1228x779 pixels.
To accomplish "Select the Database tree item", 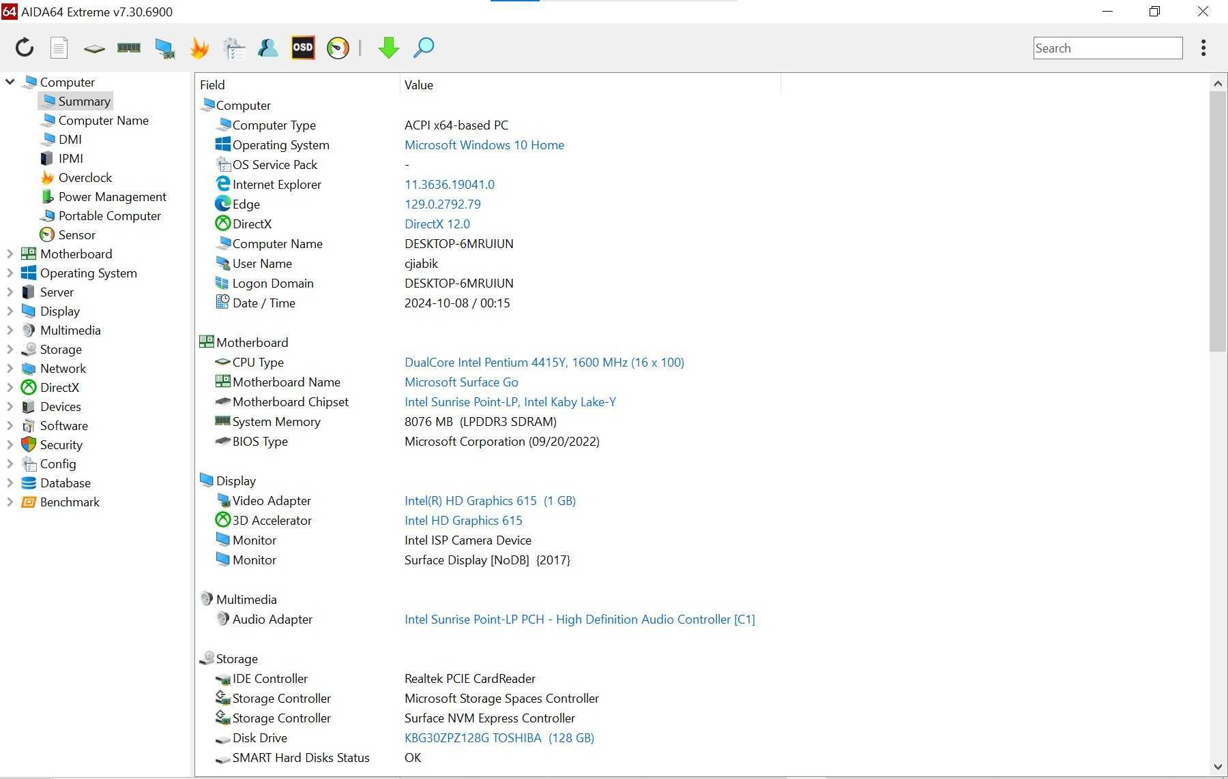I will click(65, 483).
